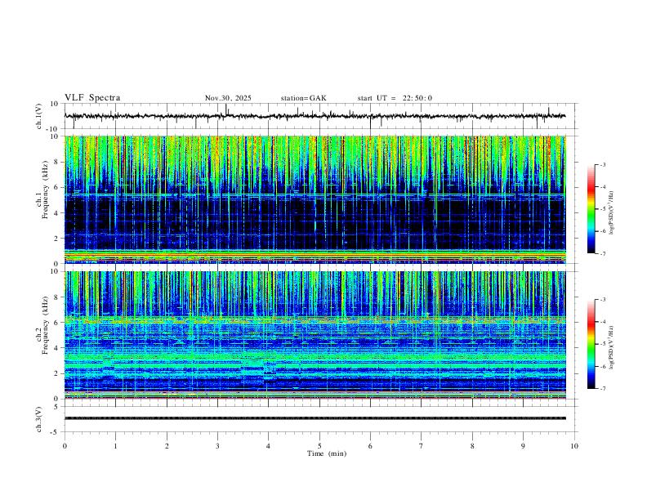Click the ch.2 spectrogram color scale bar
Screen dimensions: 647x500
(591, 344)
